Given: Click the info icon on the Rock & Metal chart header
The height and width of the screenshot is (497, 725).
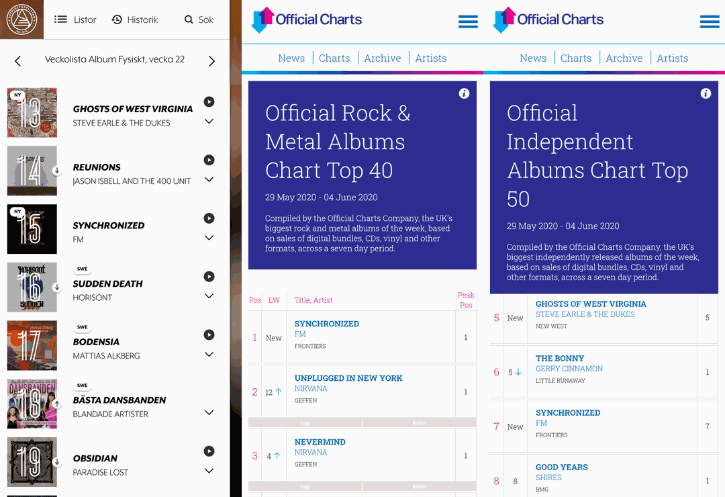Looking at the screenshot, I should (464, 93).
